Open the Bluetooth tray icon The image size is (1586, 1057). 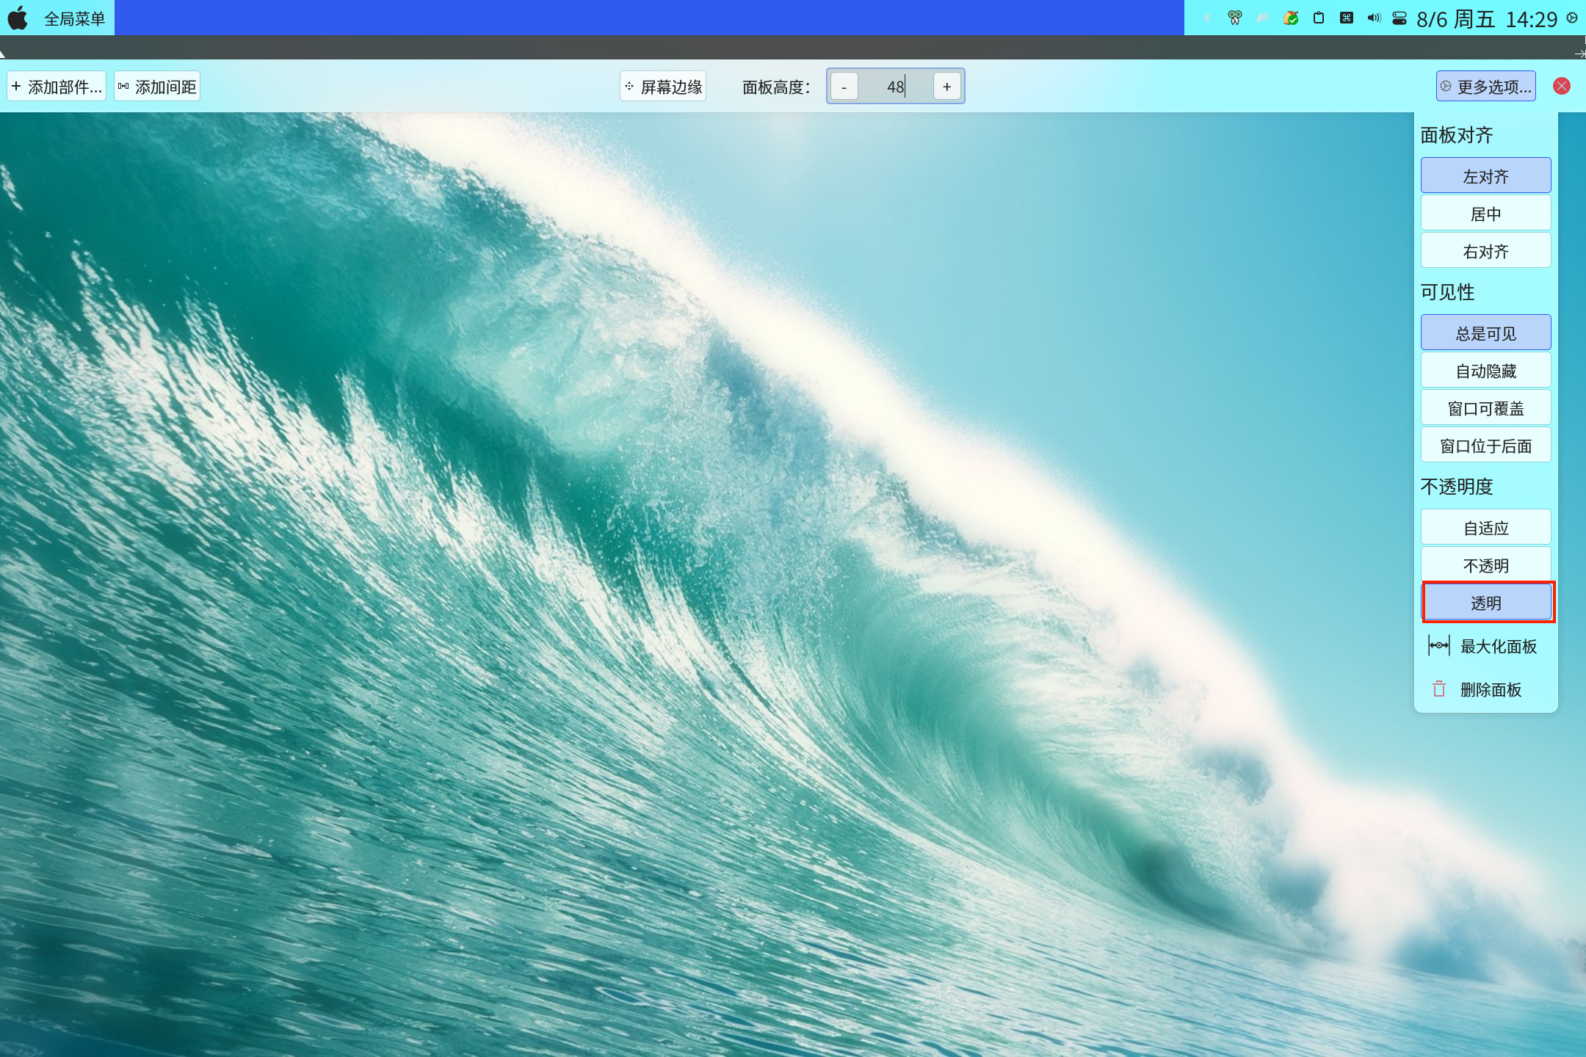click(1207, 18)
